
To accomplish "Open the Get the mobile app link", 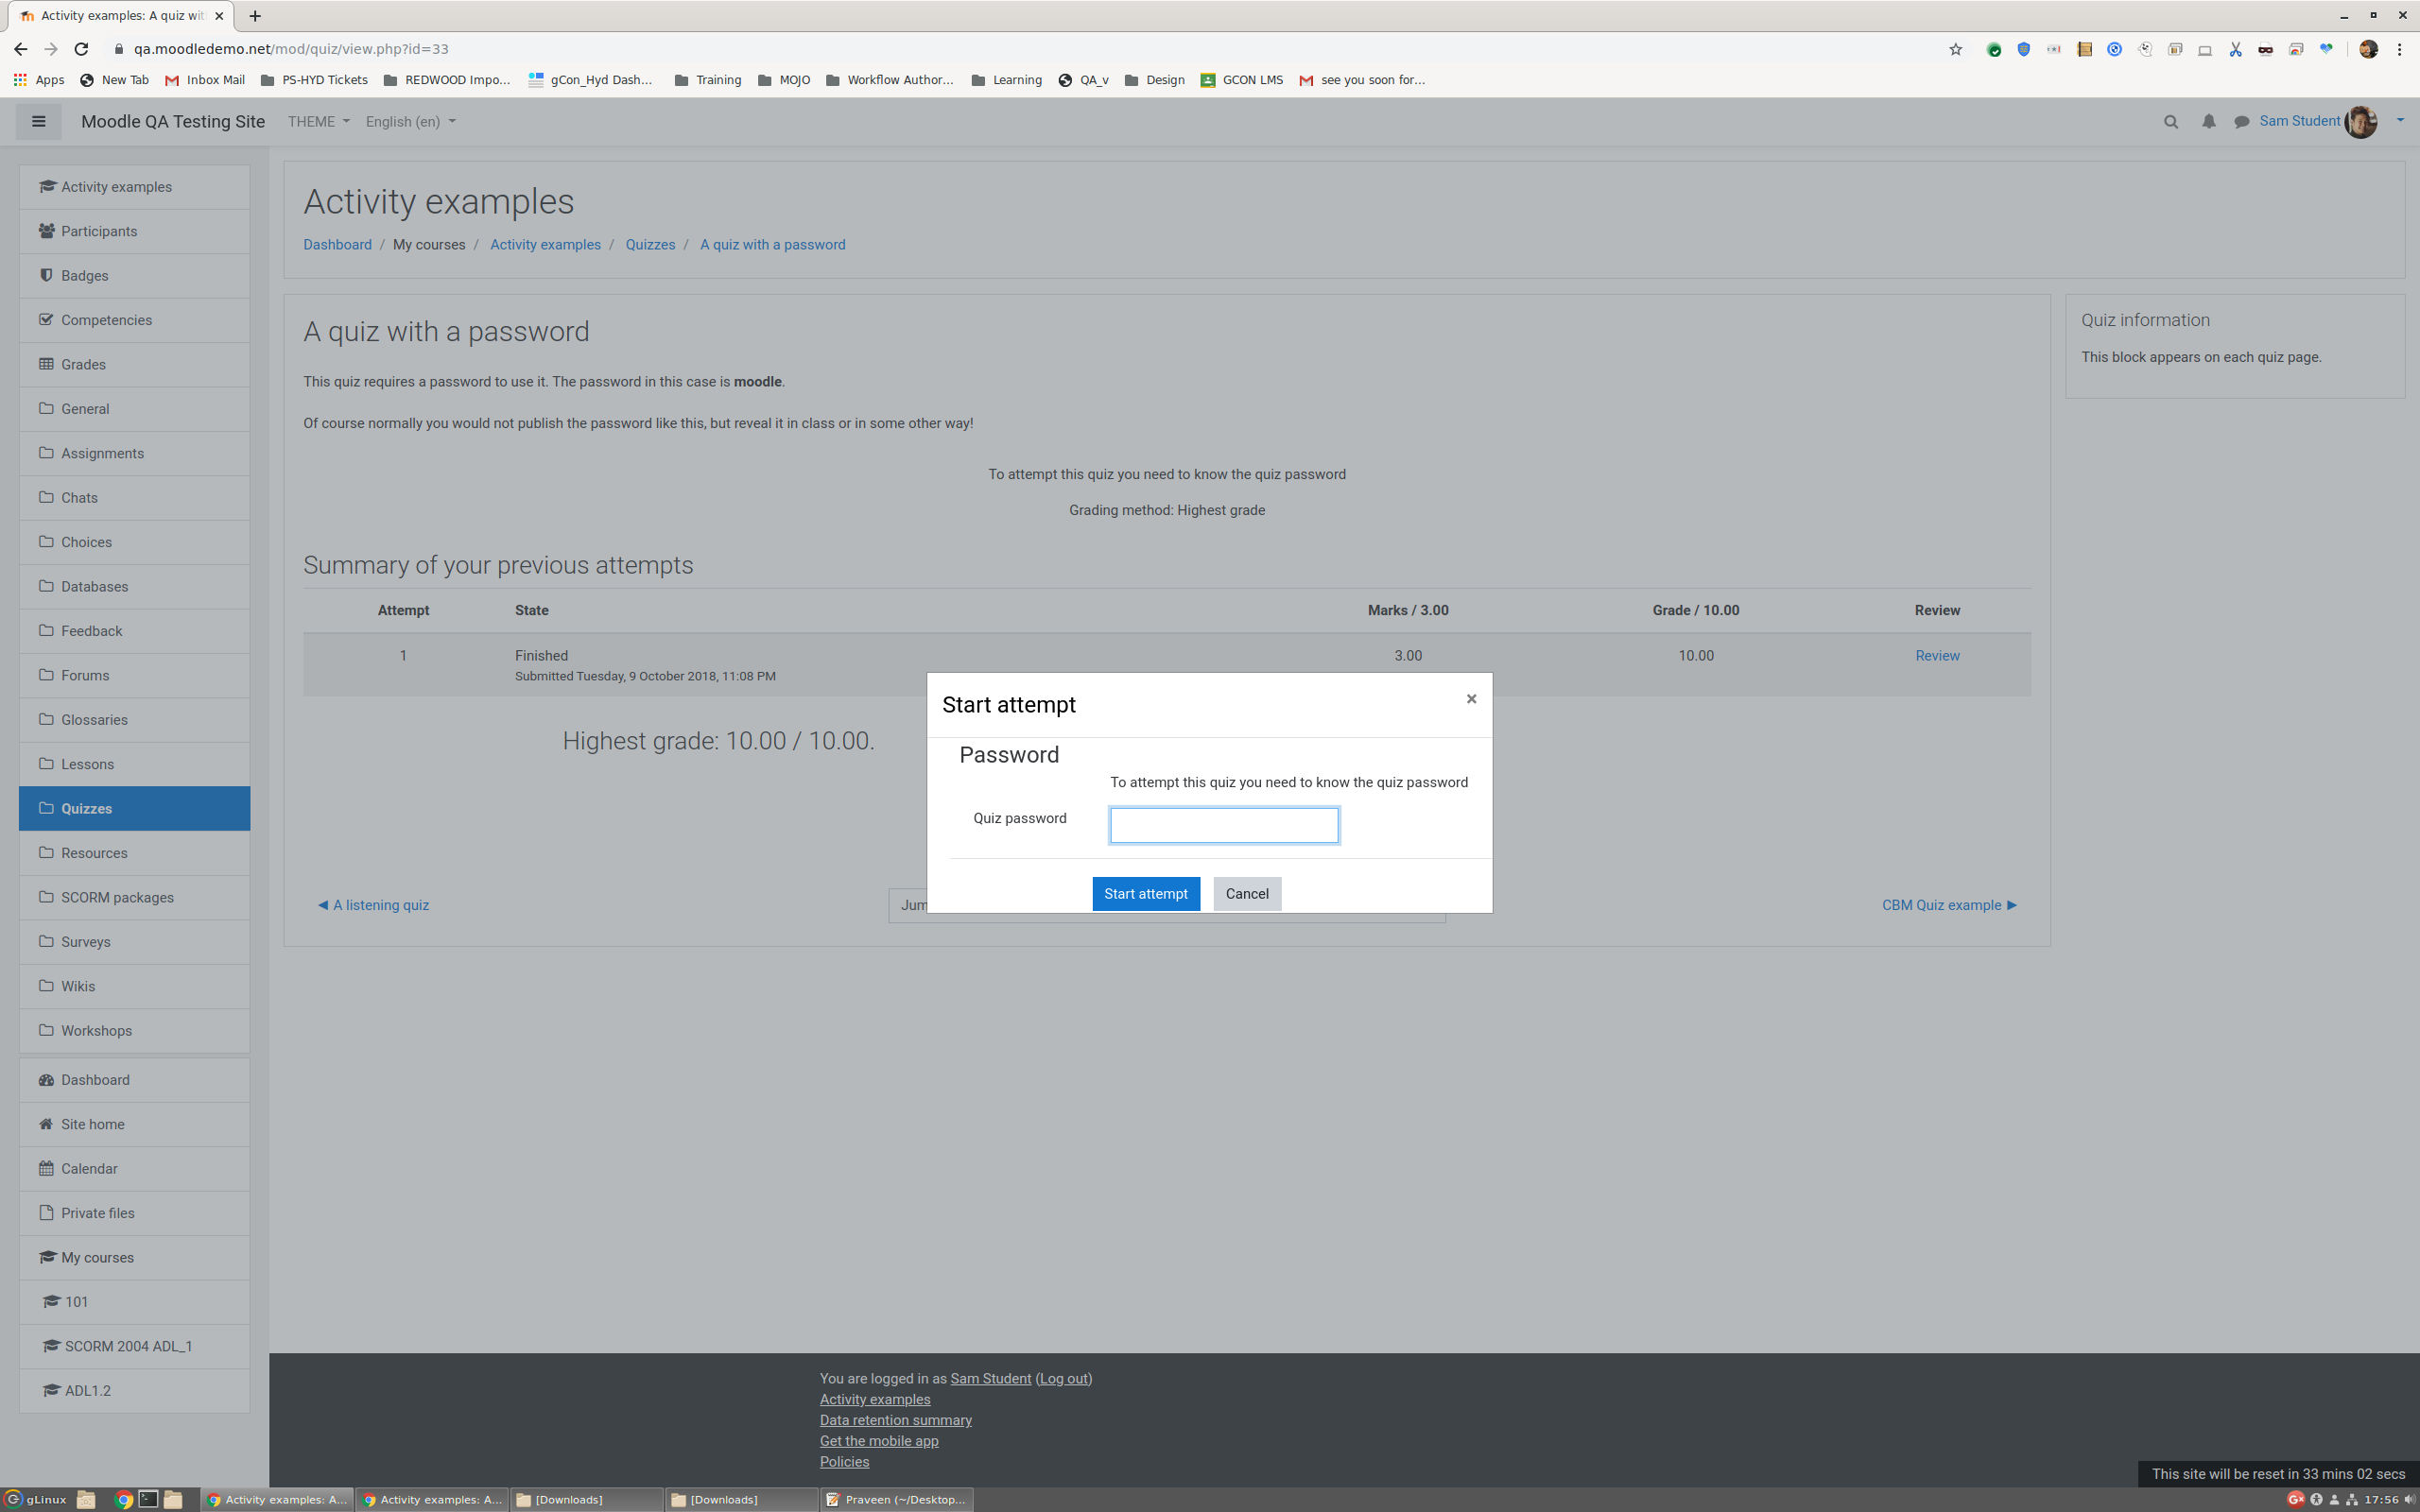I will point(879,1441).
